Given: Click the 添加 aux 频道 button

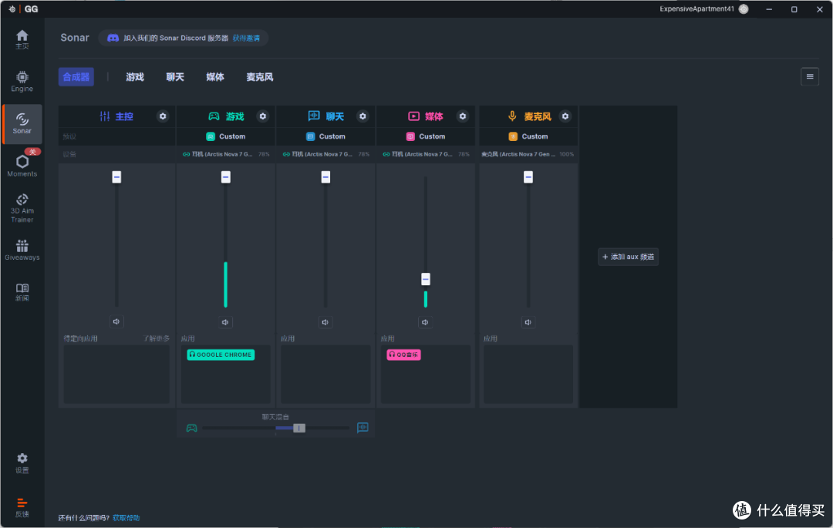Looking at the screenshot, I should 628,257.
